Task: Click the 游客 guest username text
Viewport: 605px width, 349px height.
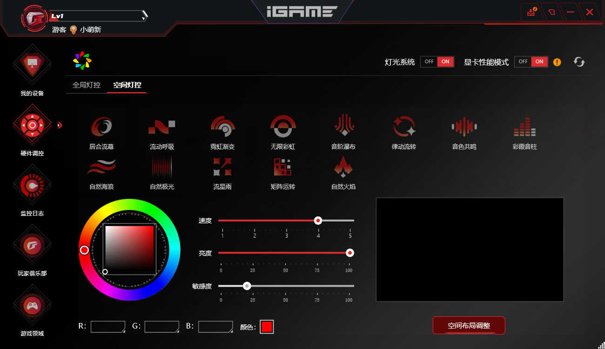Action: click(x=59, y=30)
